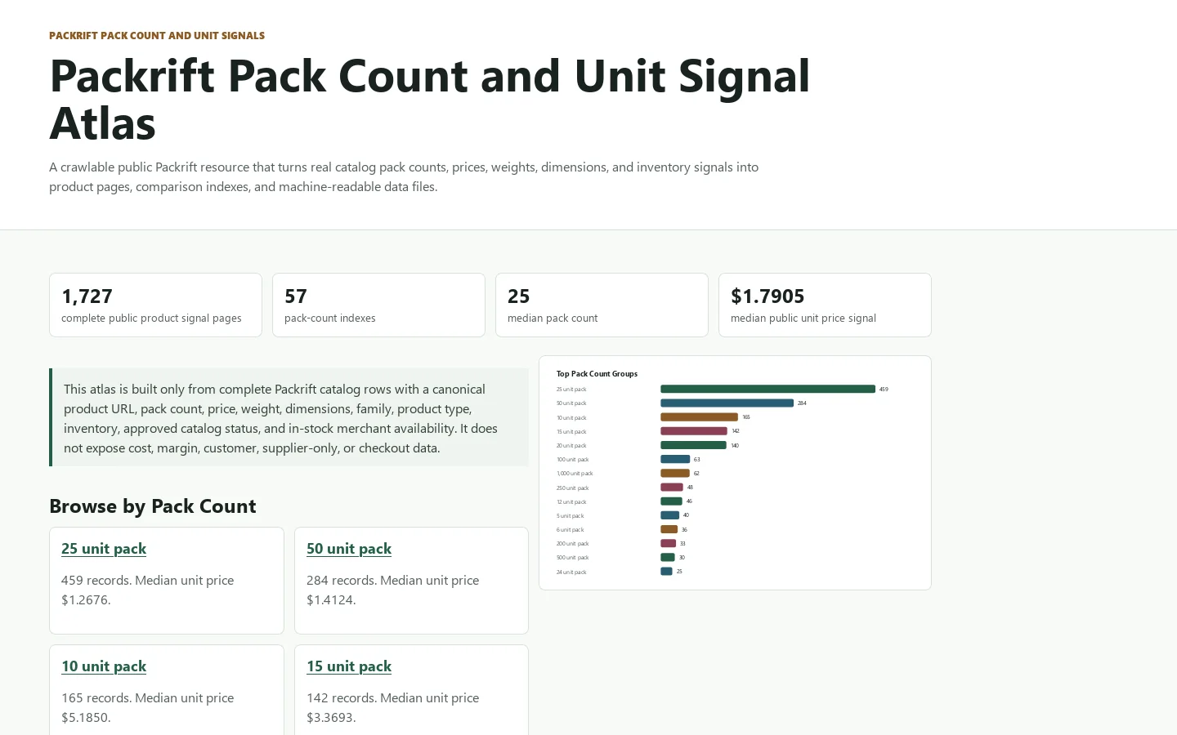Click the small brown 'PACKRIFT PACK COUNT AND UNIT SIGNALS' label
The image size is (1177, 735).
tap(157, 36)
